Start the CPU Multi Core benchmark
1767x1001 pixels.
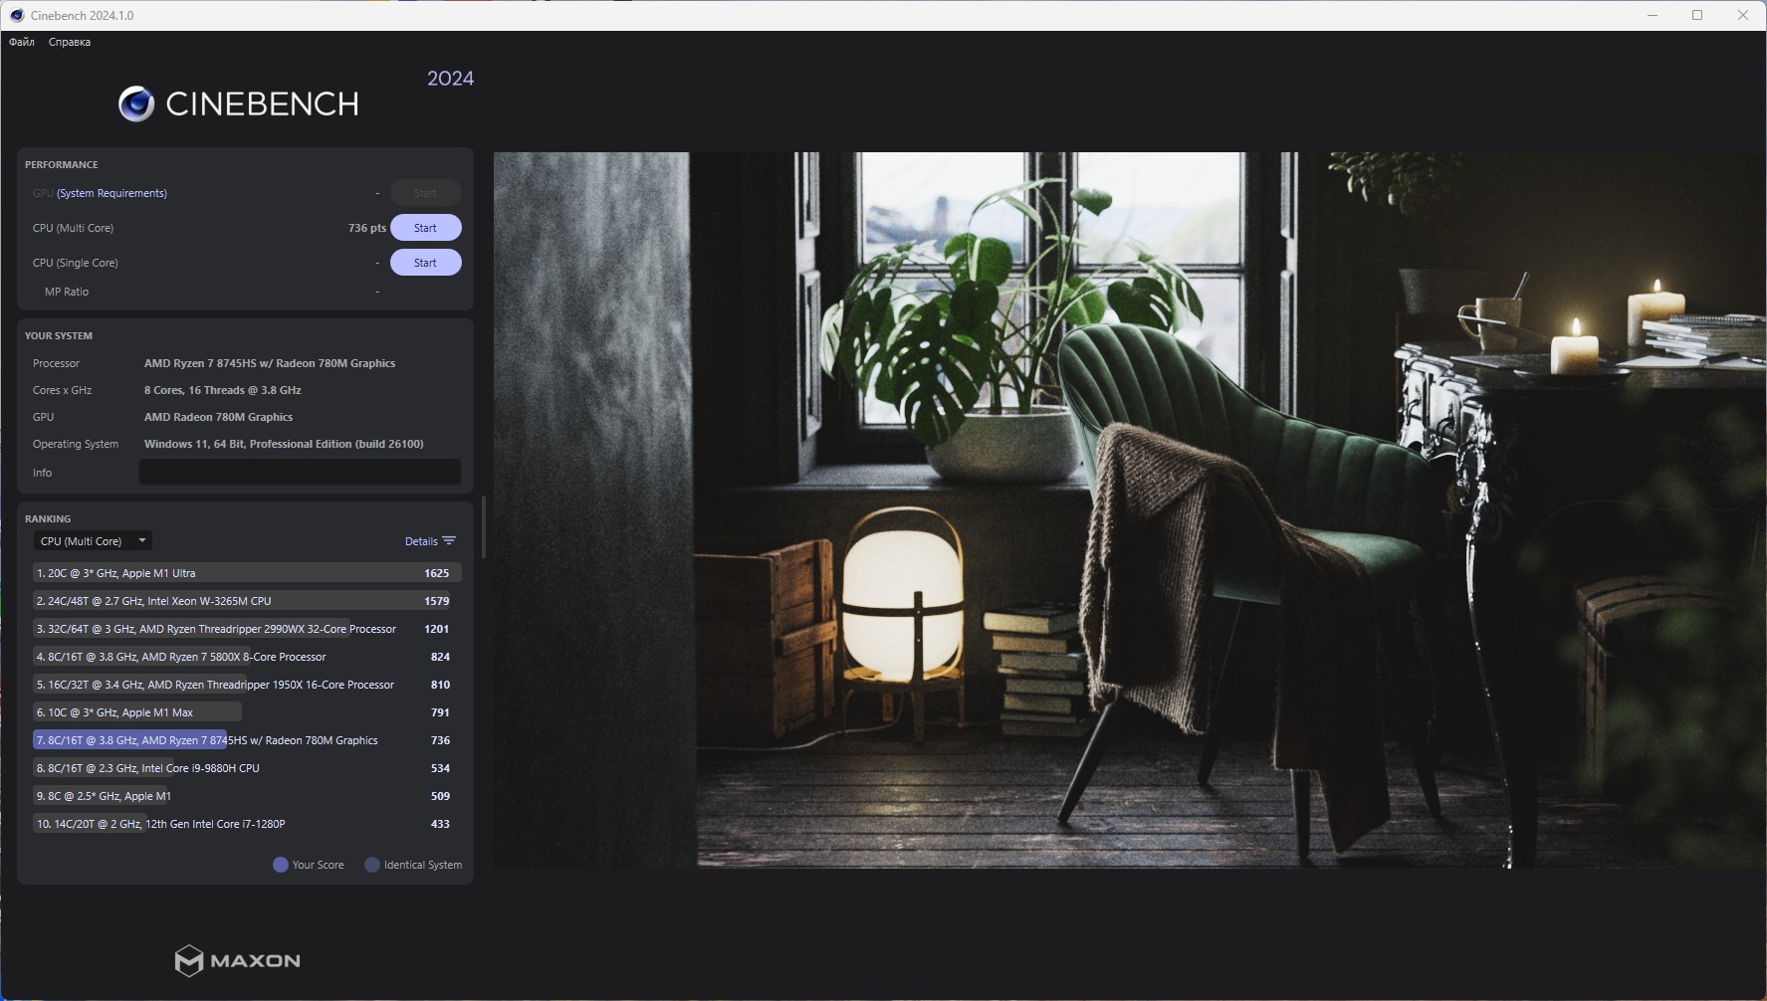pyautogui.click(x=425, y=228)
